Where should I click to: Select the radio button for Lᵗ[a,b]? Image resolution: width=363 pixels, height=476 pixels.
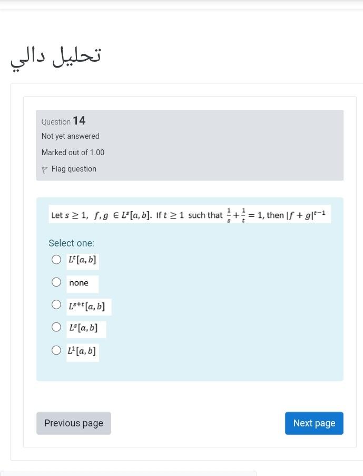[x=56, y=260]
